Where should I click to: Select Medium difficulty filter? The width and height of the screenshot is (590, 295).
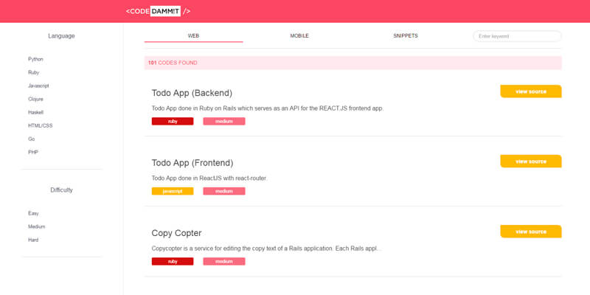36,226
